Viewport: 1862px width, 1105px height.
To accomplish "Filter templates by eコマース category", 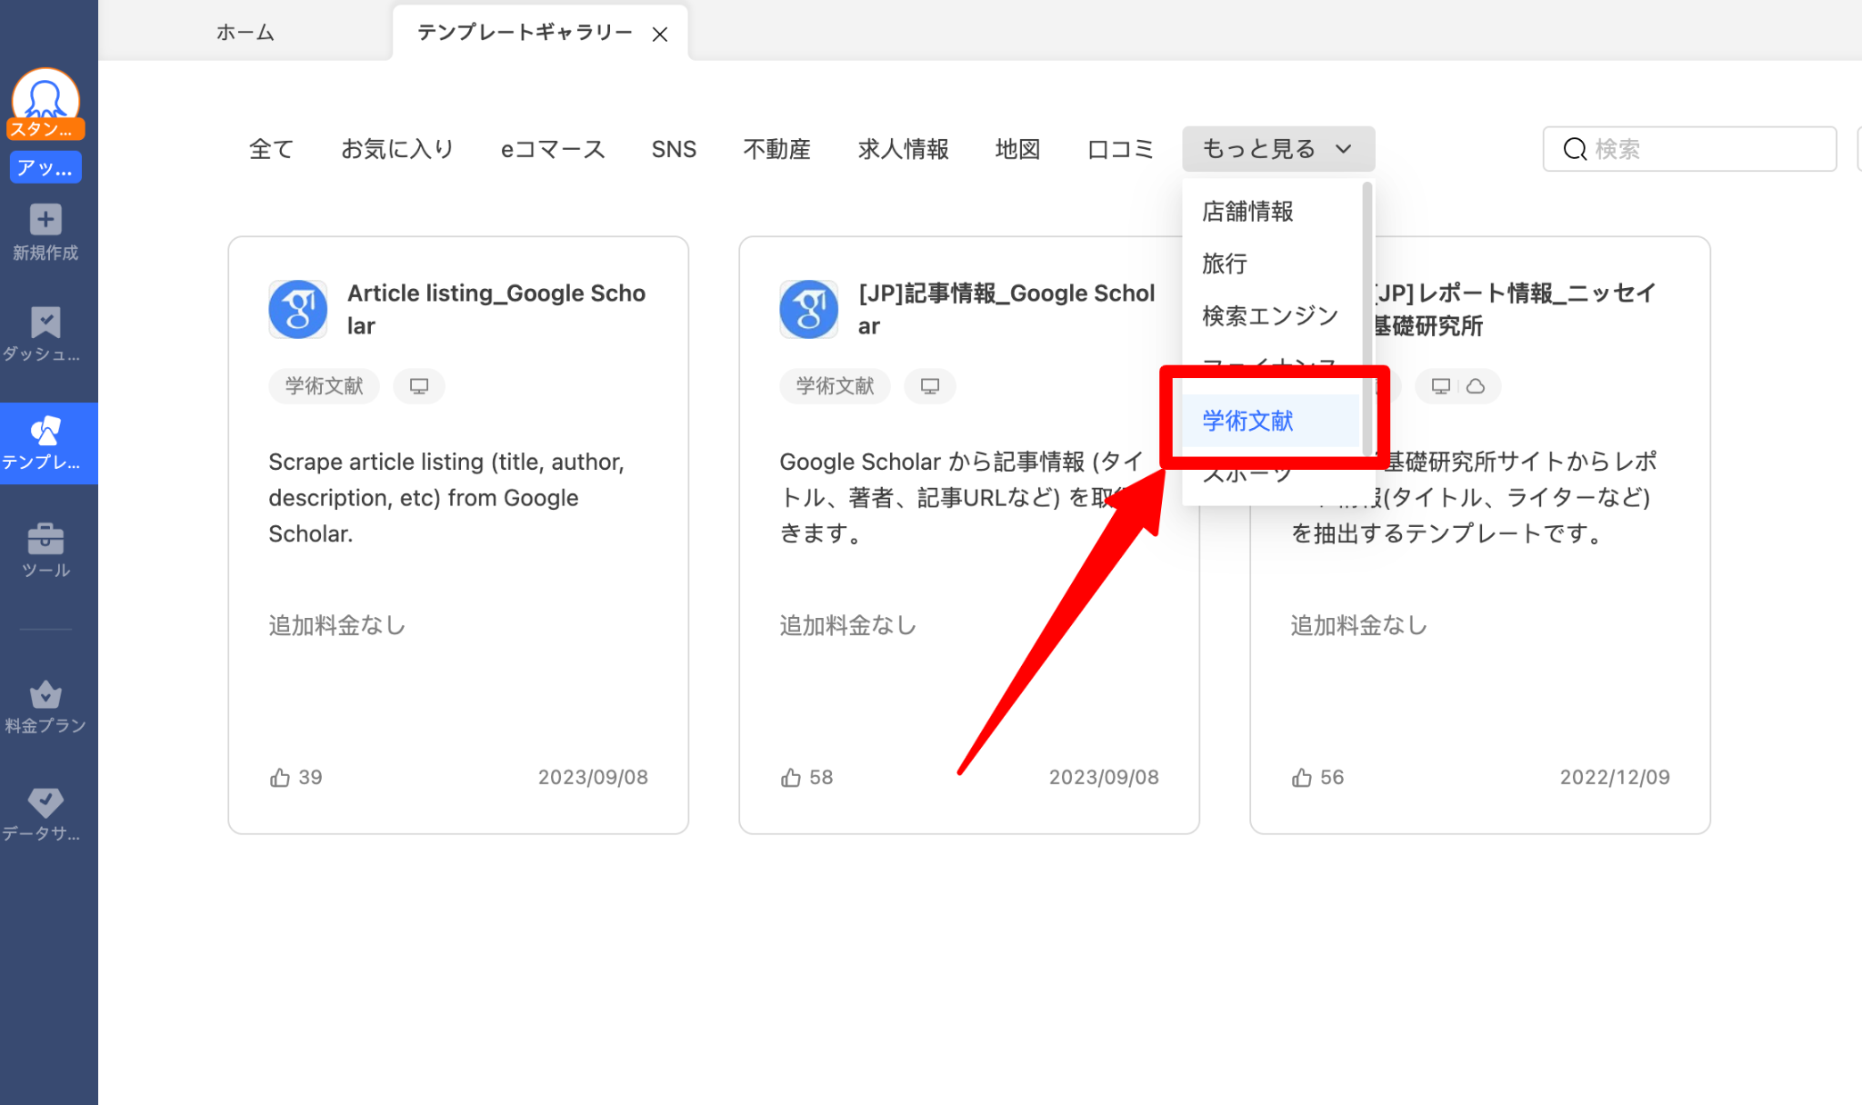I will pos(553,149).
